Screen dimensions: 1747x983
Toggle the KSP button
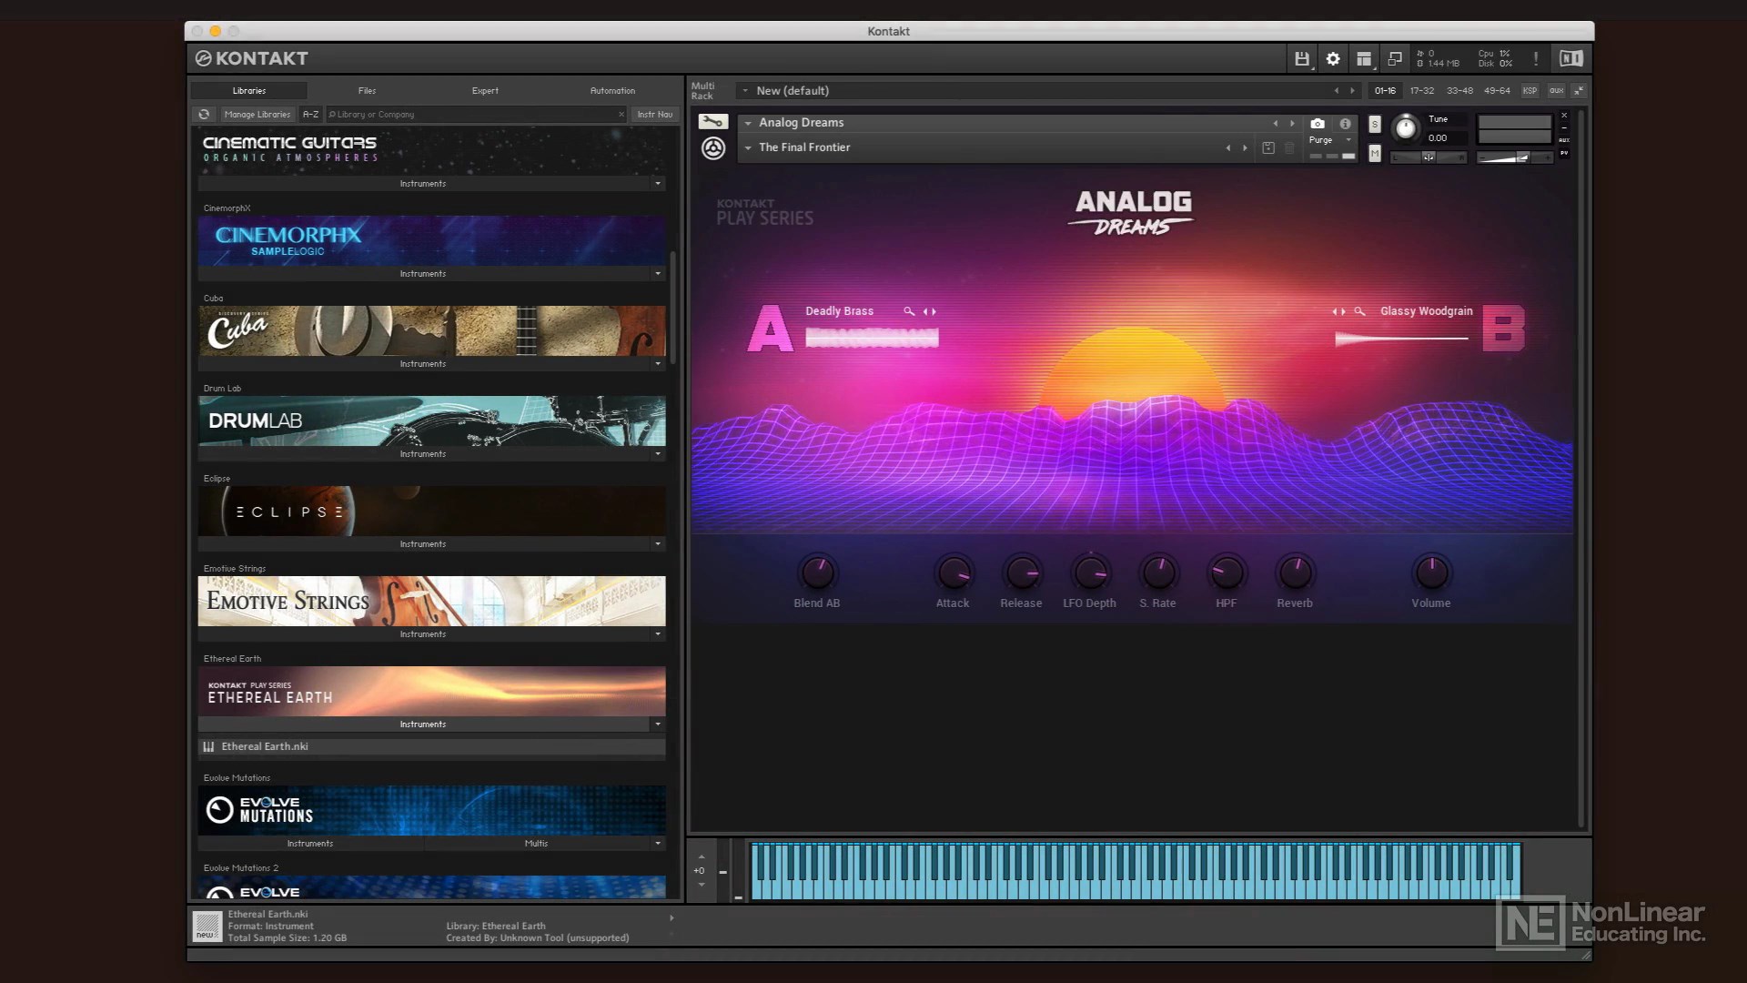coord(1530,91)
